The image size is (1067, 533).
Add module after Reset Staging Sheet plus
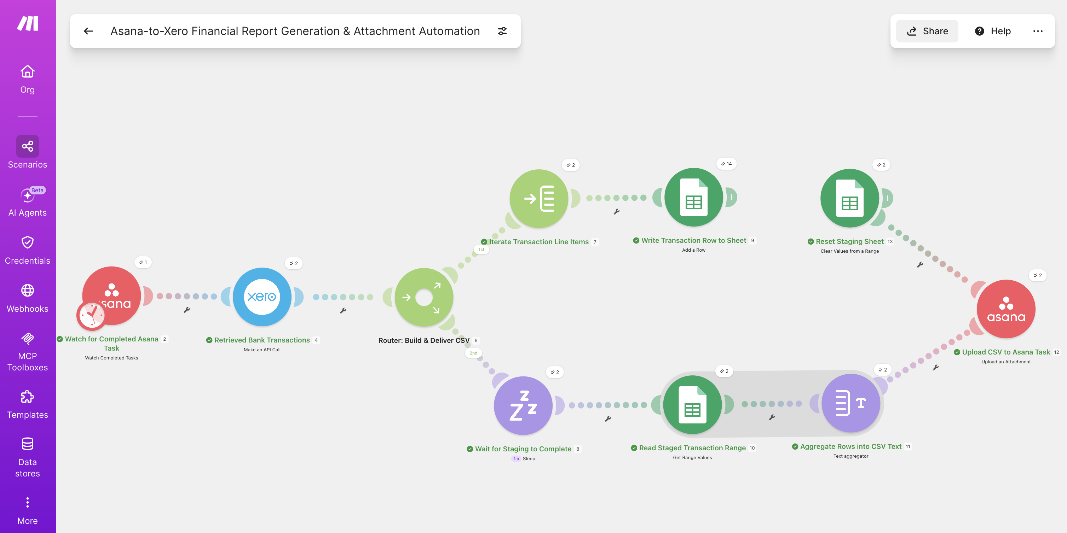887,198
